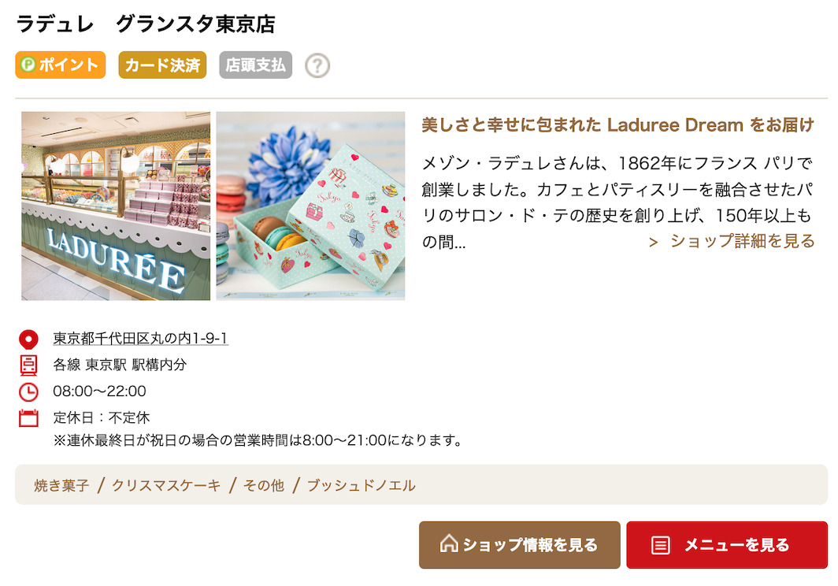838x586 pixels.
Task: Click the メニューを見る button
Action: pos(727,545)
